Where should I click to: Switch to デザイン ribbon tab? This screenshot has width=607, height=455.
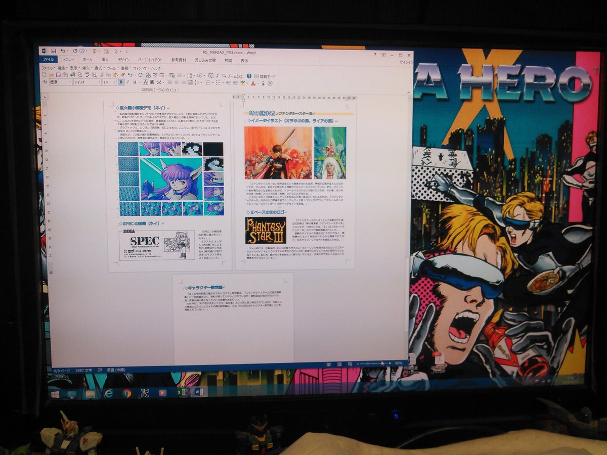point(124,60)
